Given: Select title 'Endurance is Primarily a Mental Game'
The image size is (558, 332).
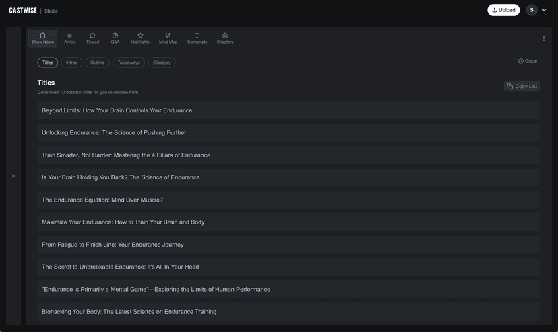Looking at the screenshot, I should [288, 290].
